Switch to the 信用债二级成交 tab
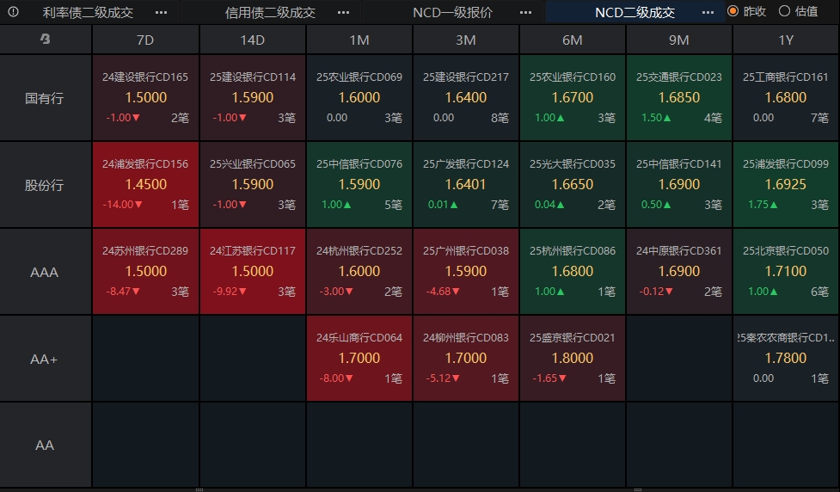Screen dimensions: 840x492 (270, 12)
